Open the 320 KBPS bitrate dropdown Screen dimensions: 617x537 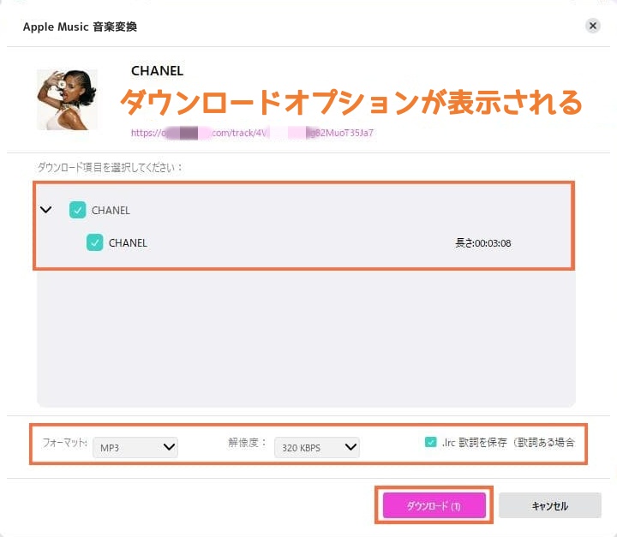coord(316,446)
